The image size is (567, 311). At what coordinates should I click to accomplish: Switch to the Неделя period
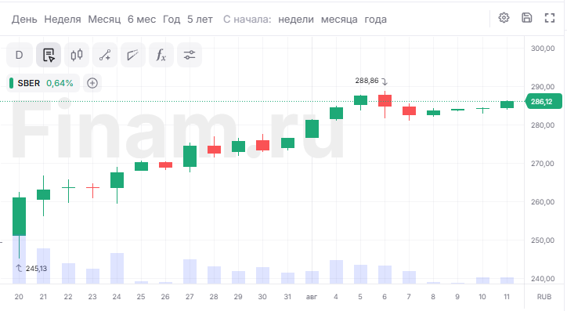[63, 19]
